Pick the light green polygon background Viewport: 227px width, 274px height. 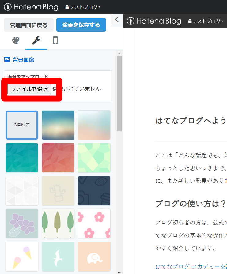(94, 158)
